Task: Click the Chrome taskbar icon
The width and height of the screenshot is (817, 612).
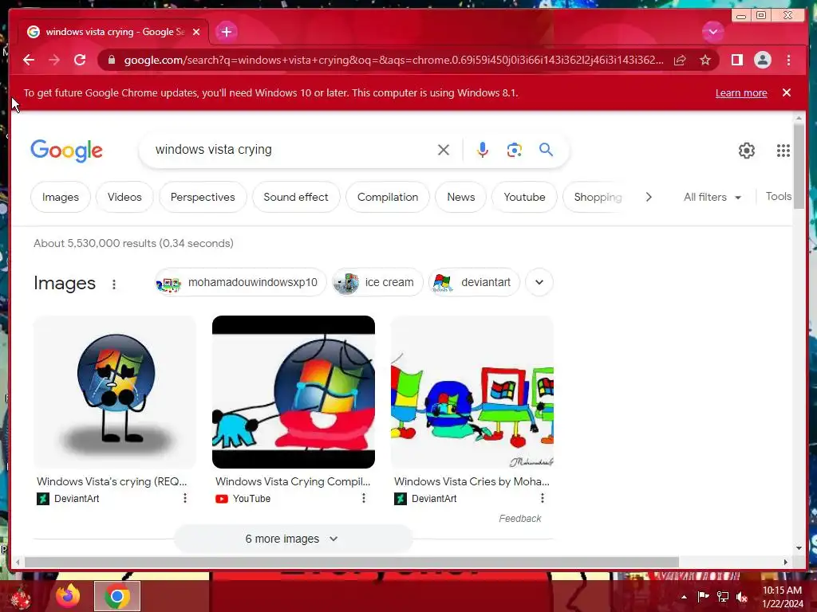Action: 117,596
